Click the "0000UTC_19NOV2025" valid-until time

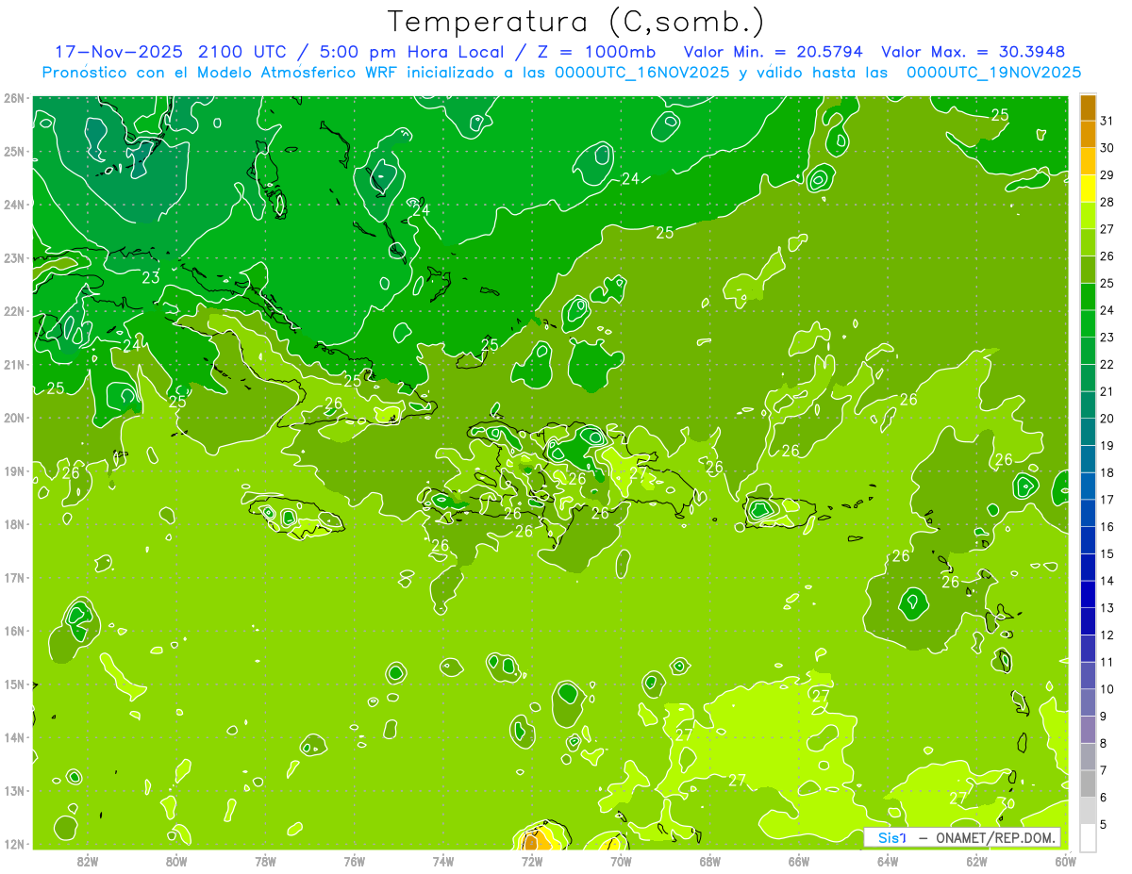click(993, 73)
